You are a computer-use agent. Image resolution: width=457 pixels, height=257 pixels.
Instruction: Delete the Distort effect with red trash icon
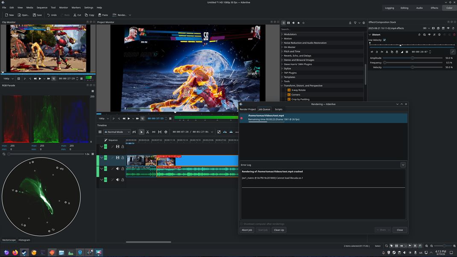pos(454,35)
